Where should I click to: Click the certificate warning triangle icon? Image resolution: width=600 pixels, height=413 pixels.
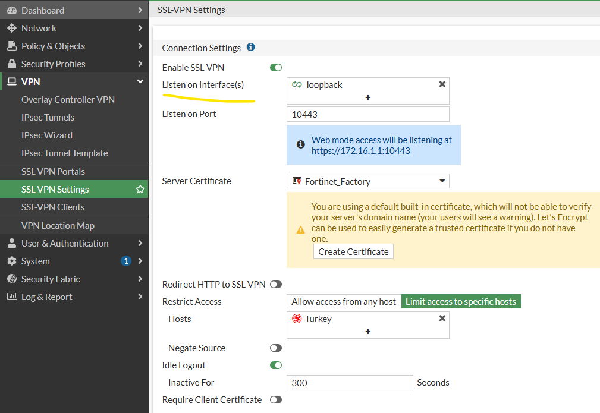301,229
